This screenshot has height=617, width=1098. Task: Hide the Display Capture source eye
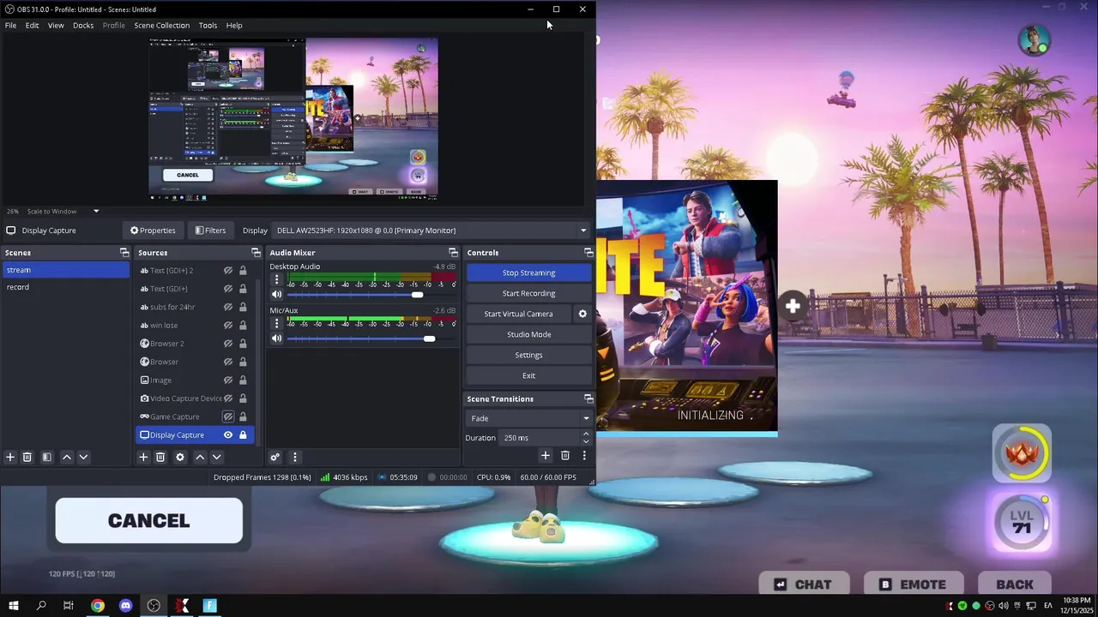228,435
